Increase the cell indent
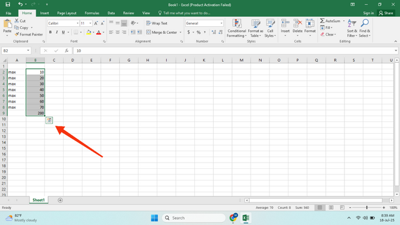Viewport: 400px width, 225px height. 139,32
